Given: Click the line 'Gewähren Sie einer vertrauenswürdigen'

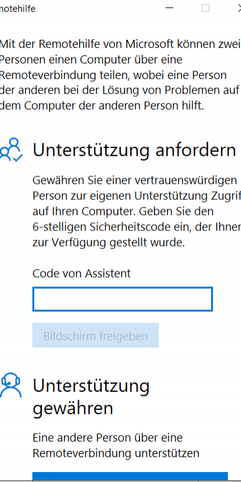Looking at the screenshot, I should [x=135, y=180].
